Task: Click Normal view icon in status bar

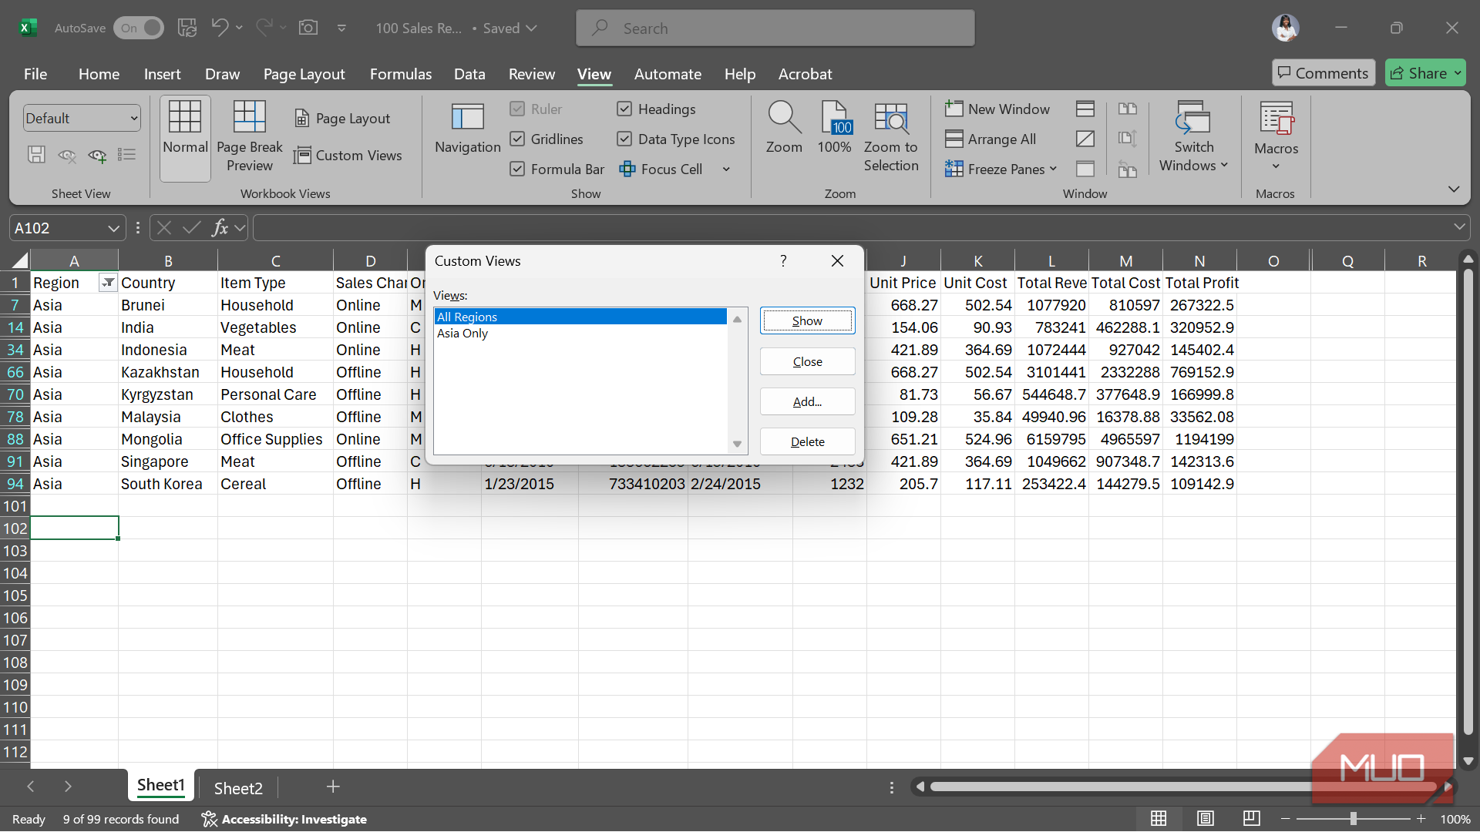Action: point(1159,819)
